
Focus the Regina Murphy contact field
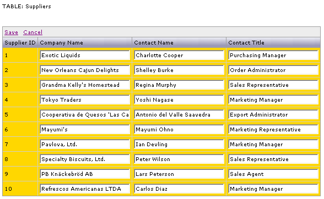pyautogui.click(x=179, y=85)
